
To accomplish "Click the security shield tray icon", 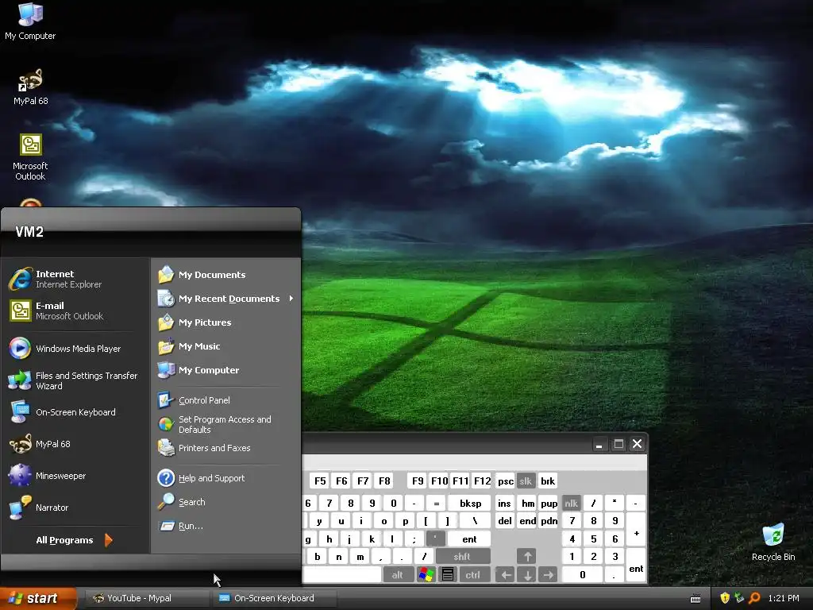I will [725, 598].
